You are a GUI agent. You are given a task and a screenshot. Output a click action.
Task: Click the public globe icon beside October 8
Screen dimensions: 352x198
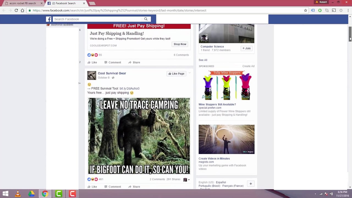click(x=113, y=78)
